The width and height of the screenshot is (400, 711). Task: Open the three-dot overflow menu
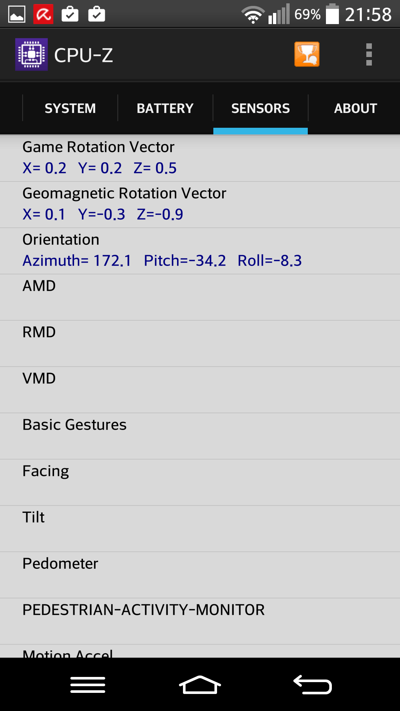[369, 54]
